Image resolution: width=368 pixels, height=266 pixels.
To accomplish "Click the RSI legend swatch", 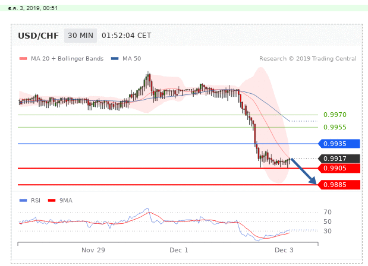I will point(23,200).
